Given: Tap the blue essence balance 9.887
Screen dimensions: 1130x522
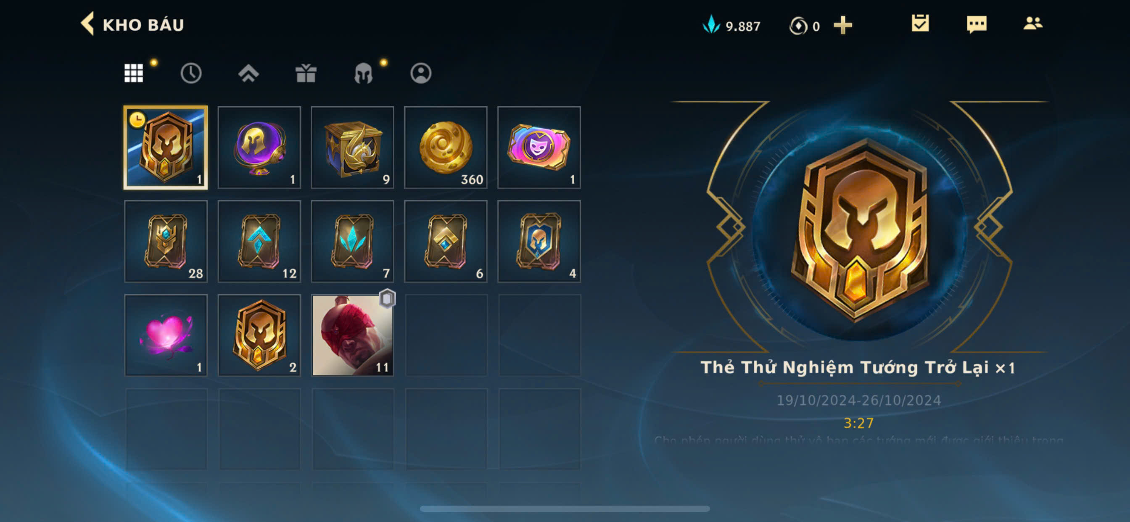Looking at the screenshot, I should tap(732, 26).
